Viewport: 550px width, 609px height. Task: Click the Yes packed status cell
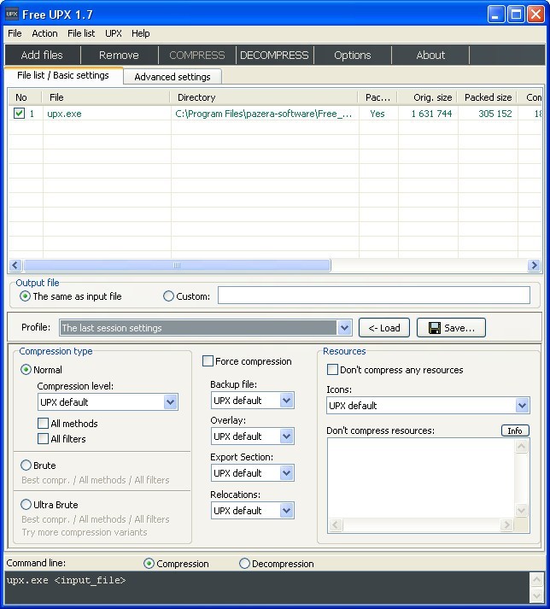pyautogui.click(x=377, y=114)
